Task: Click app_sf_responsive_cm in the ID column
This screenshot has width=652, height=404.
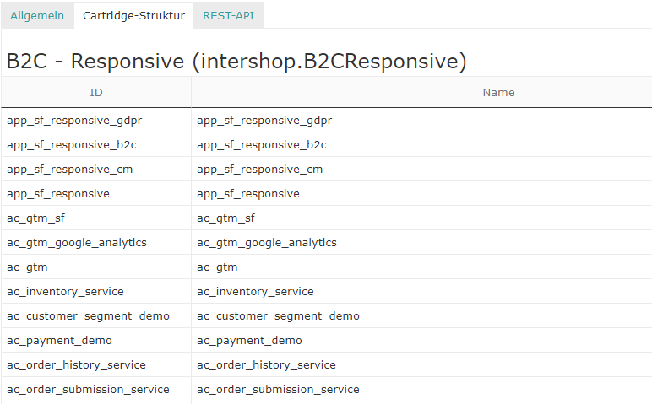Action: pyautogui.click(x=69, y=170)
